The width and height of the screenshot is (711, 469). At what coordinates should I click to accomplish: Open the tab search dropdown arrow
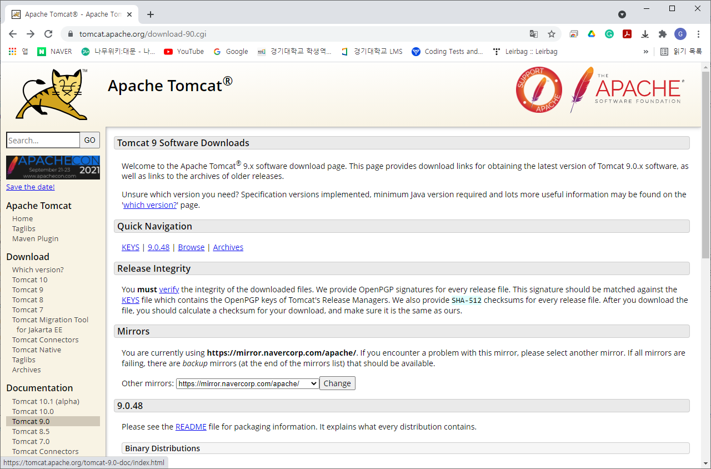(x=622, y=14)
